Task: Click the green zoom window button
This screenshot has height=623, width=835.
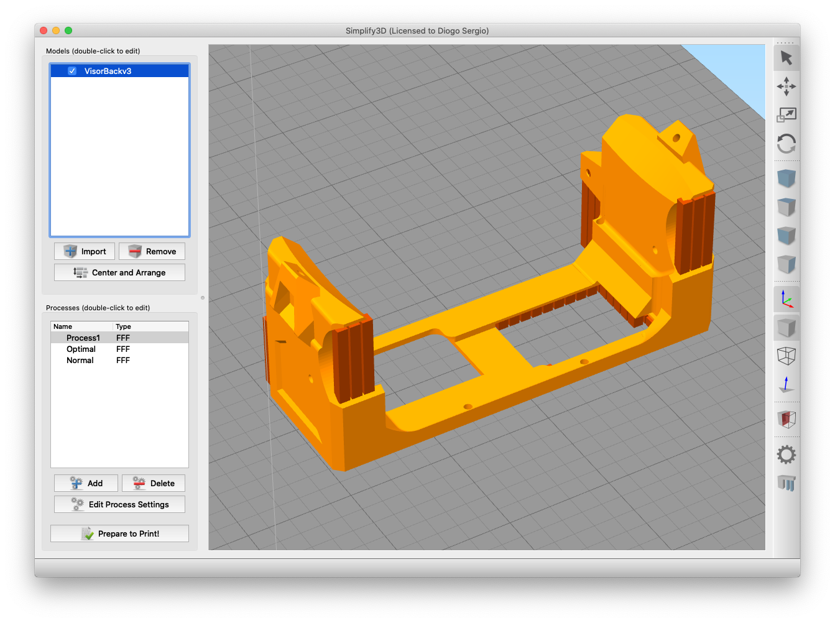Action: click(68, 30)
